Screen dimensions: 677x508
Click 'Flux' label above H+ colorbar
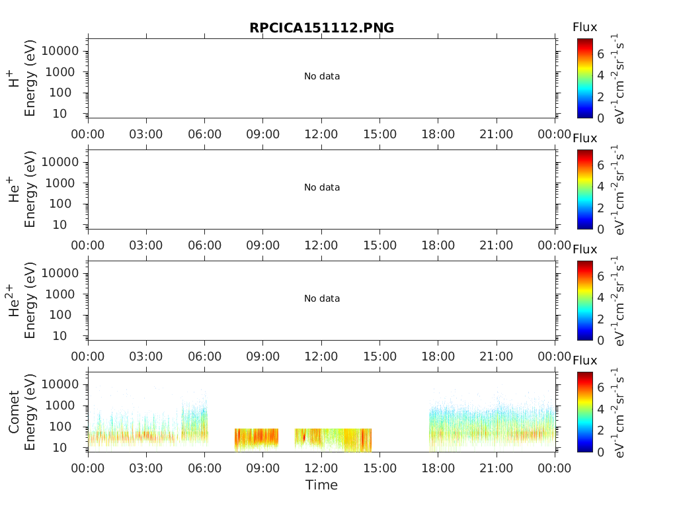point(584,27)
